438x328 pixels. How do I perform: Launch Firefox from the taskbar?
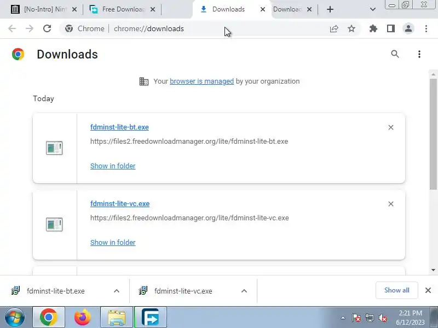click(83, 318)
